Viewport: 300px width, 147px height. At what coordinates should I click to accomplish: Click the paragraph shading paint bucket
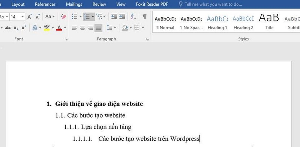pos(125,28)
